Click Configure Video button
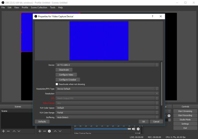This screenshot has height=139, width=198. (66, 75)
